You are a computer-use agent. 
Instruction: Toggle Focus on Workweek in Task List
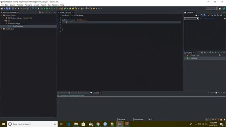208,15
